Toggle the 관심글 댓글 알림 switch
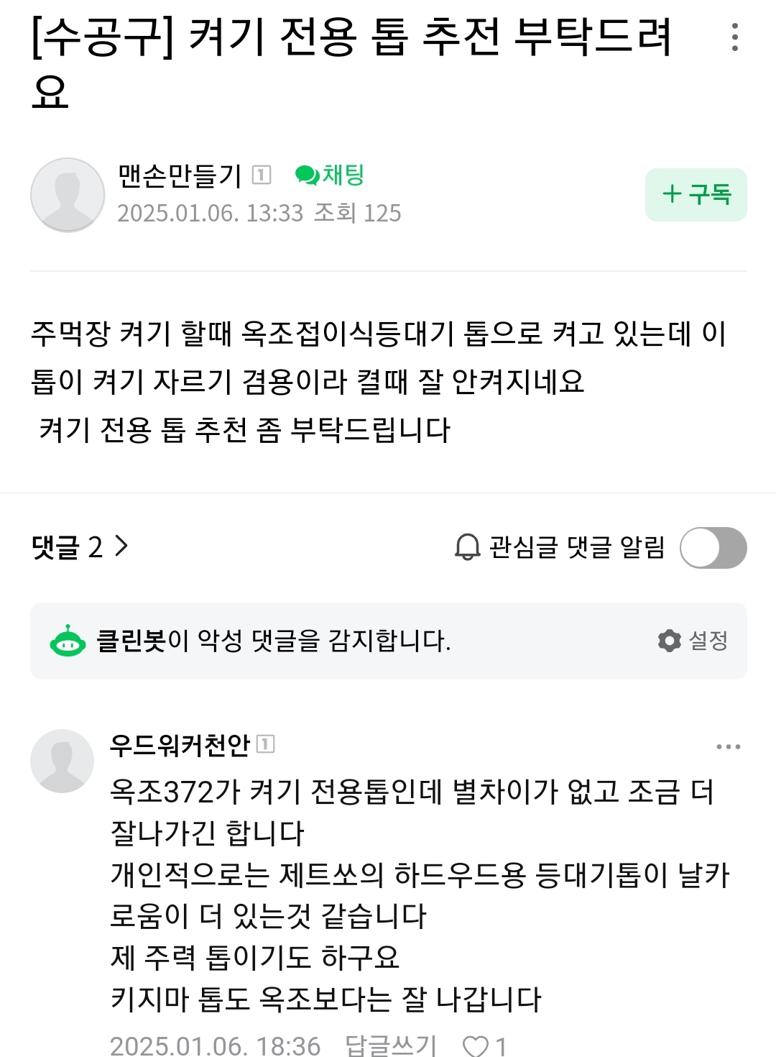The image size is (776, 1057). [713, 548]
